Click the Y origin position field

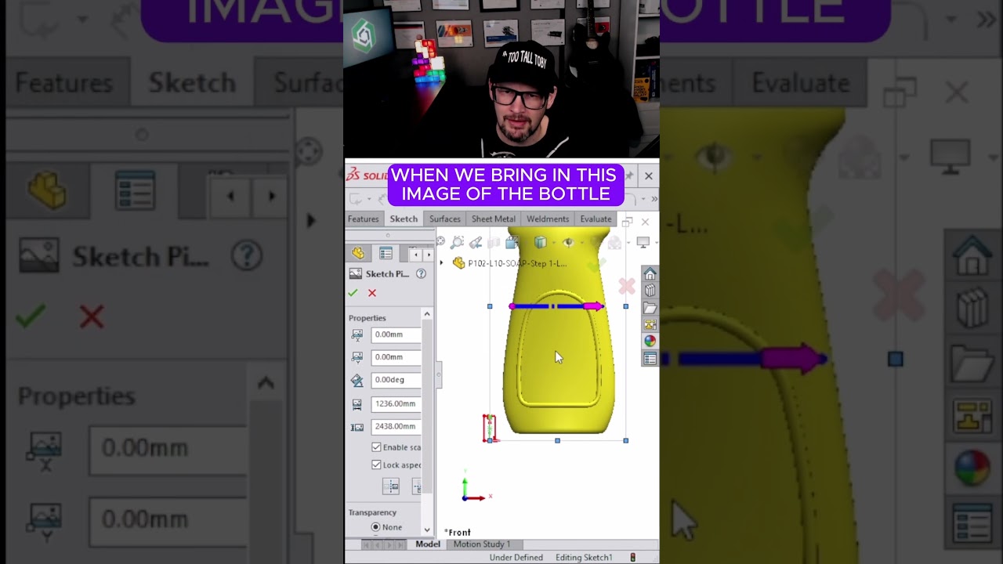coord(396,357)
